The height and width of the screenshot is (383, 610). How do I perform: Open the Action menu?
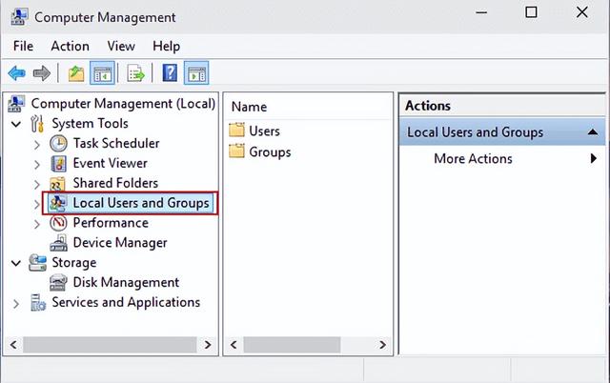70,47
